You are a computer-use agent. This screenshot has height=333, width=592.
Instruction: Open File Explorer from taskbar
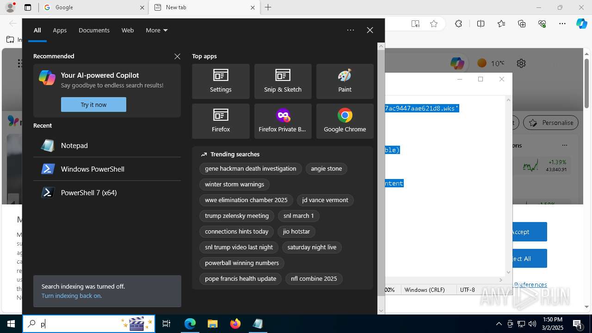(x=212, y=324)
